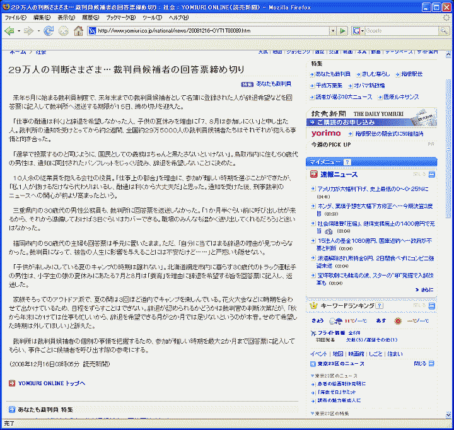Click the page vertical scrollbar
454x430 pixels.
coord(446,252)
